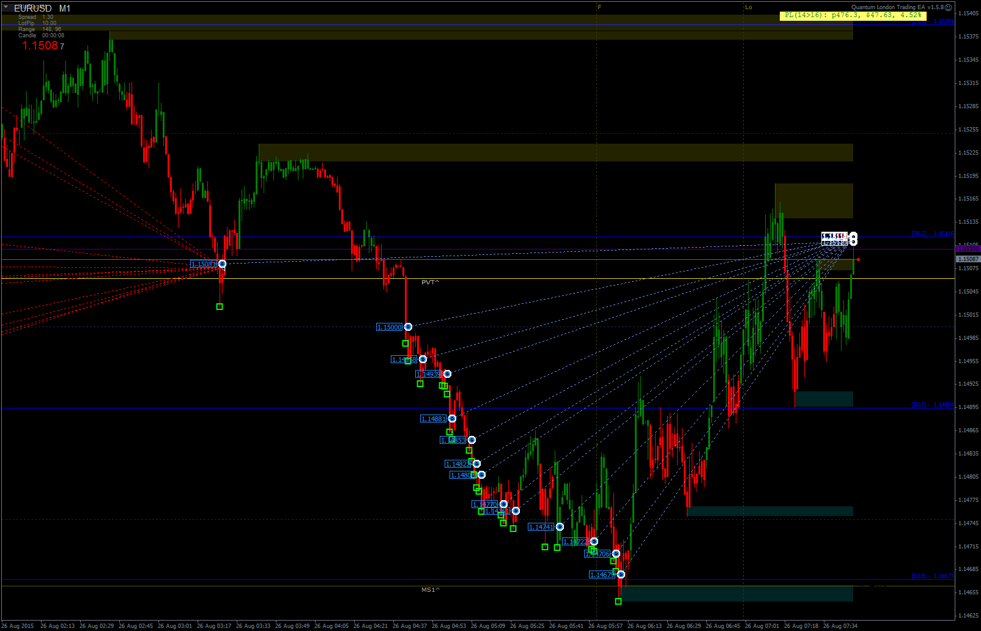The width and height of the screenshot is (981, 631).
Task: Click the 26 Aug 05:57 time axis label
Action: pyautogui.click(x=605, y=626)
